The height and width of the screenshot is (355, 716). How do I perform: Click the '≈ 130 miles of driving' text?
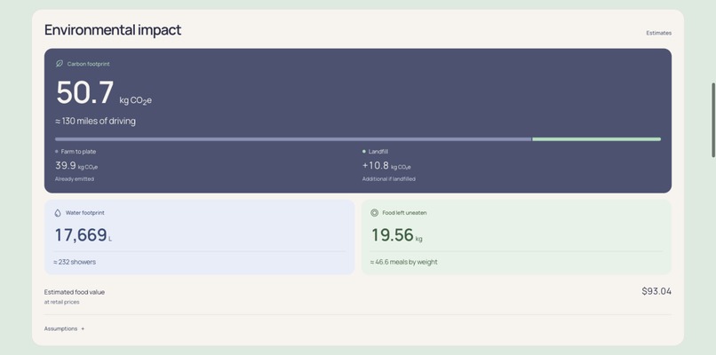click(x=95, y=121)
